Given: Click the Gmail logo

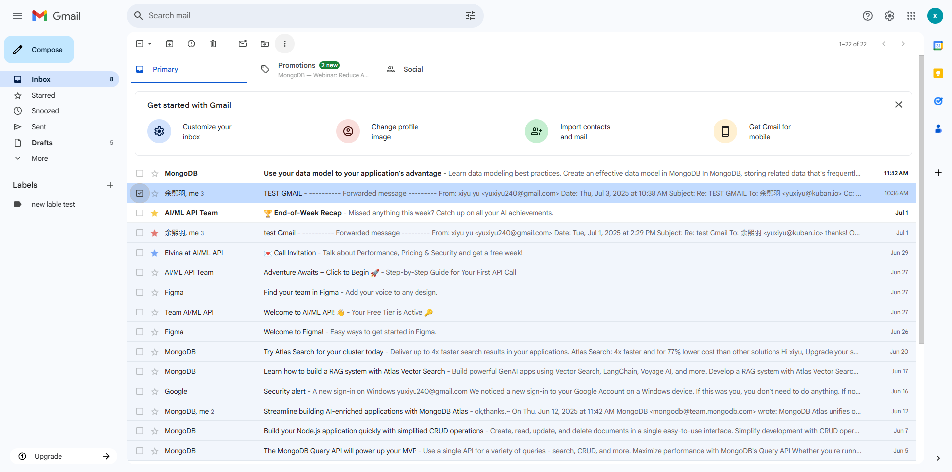Looking at the screenshot, I should click(56, 16).
